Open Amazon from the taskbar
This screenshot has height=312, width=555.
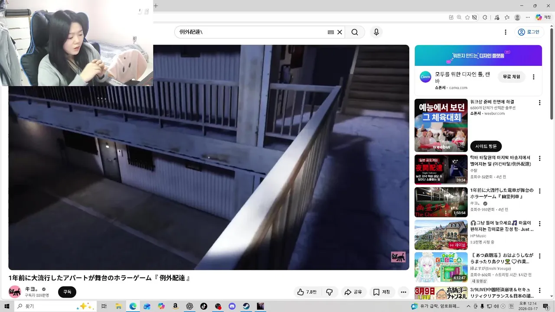click(175, 306)
